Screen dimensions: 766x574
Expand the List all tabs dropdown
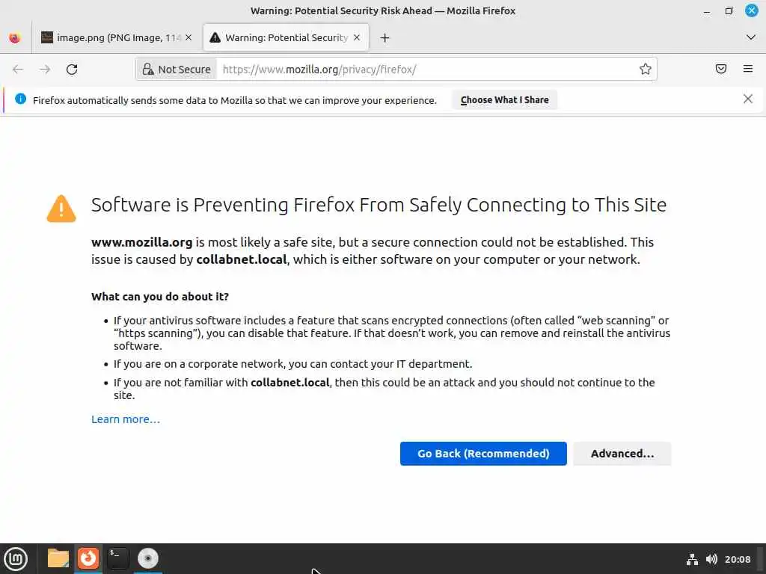[751, 37]
